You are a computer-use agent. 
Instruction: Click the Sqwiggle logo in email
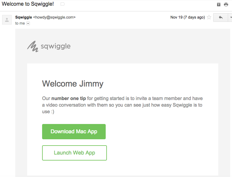pos(49,46)
